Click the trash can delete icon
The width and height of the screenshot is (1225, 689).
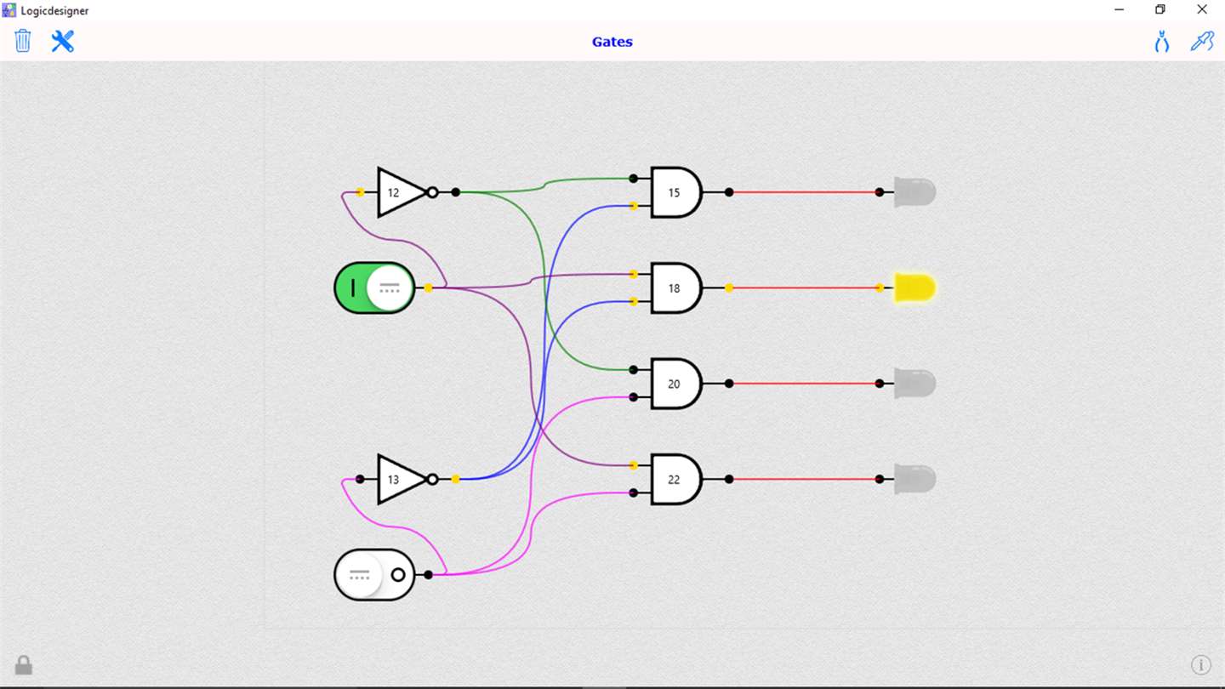coord(23,41)
